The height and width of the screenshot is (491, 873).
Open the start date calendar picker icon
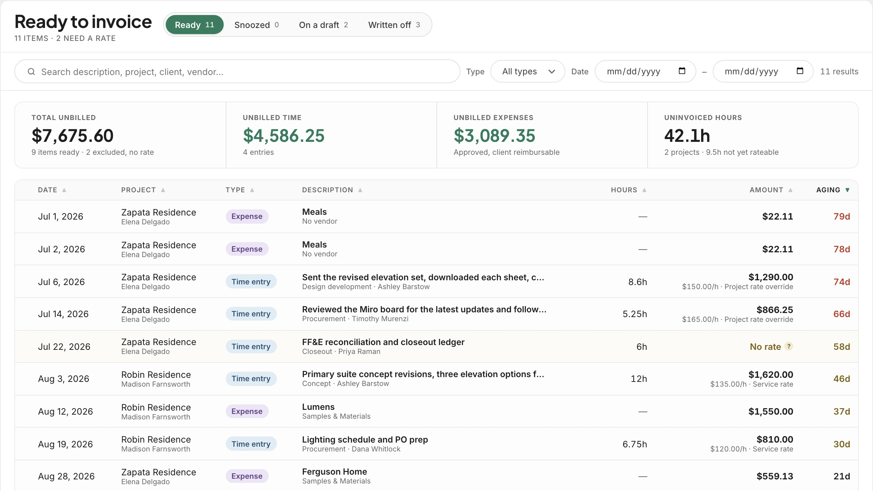(x=682, y=71)
